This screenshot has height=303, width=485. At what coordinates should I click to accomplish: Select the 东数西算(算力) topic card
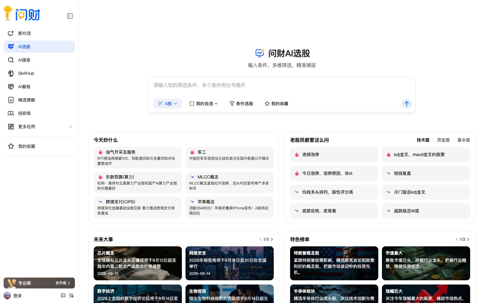click(138, 182)
